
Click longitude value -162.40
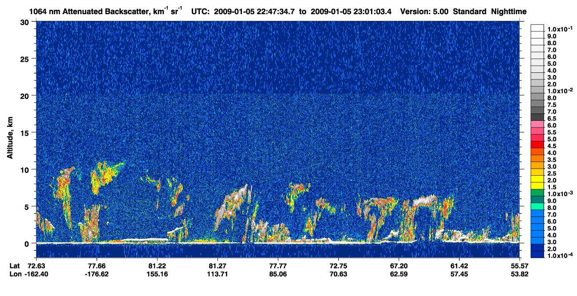pyautogui.click(x=36, y=274)
